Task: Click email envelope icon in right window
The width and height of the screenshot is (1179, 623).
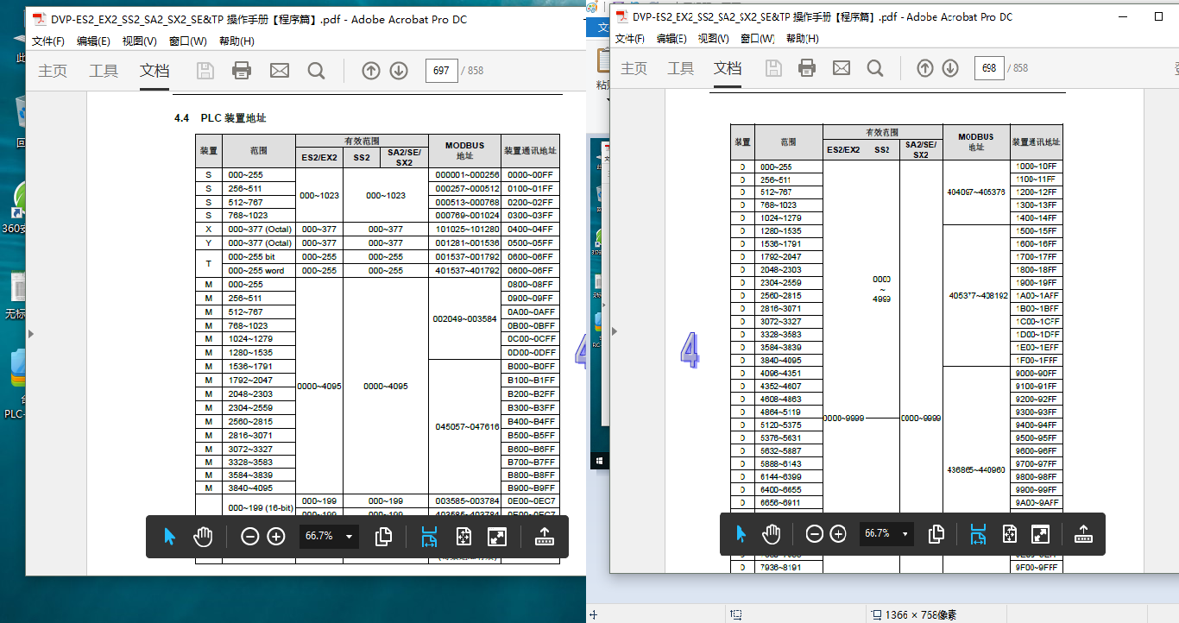Action: tap(841, 68)
